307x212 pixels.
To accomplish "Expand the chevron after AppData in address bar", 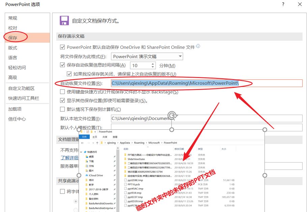I will coord(132,143).
